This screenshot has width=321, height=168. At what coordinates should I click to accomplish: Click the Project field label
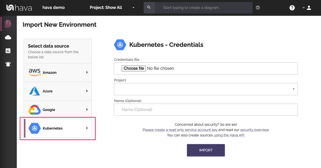point(120,80)
